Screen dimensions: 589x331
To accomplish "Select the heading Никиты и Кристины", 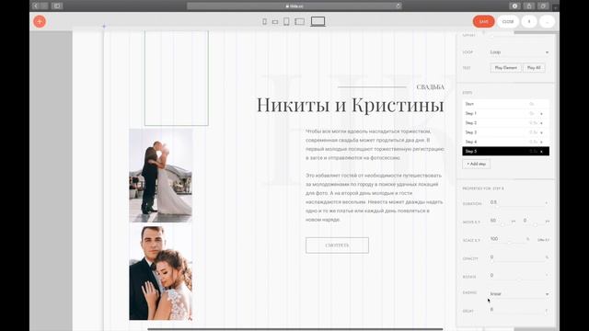I will [350, 105].
